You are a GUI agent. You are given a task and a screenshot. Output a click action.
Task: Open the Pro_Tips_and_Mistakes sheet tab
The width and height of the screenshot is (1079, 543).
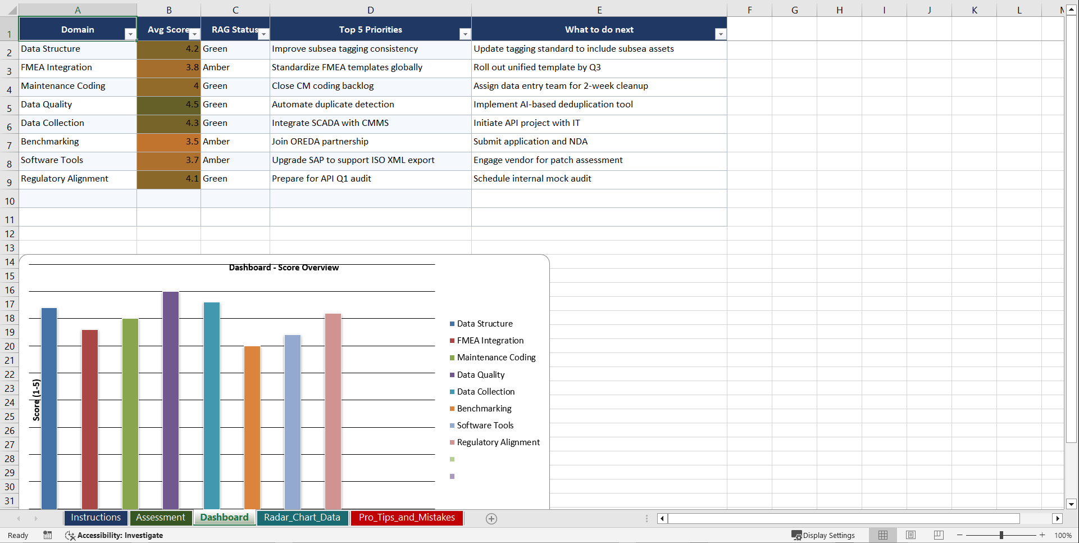pyautogui.click(x=407, y=518)
